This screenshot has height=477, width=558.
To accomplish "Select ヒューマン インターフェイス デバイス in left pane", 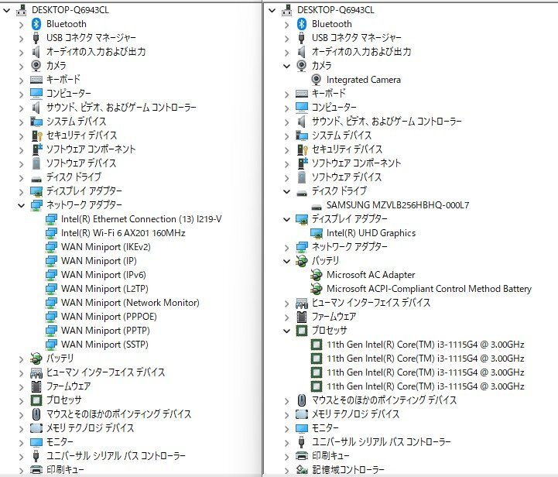I will (106, 372).
